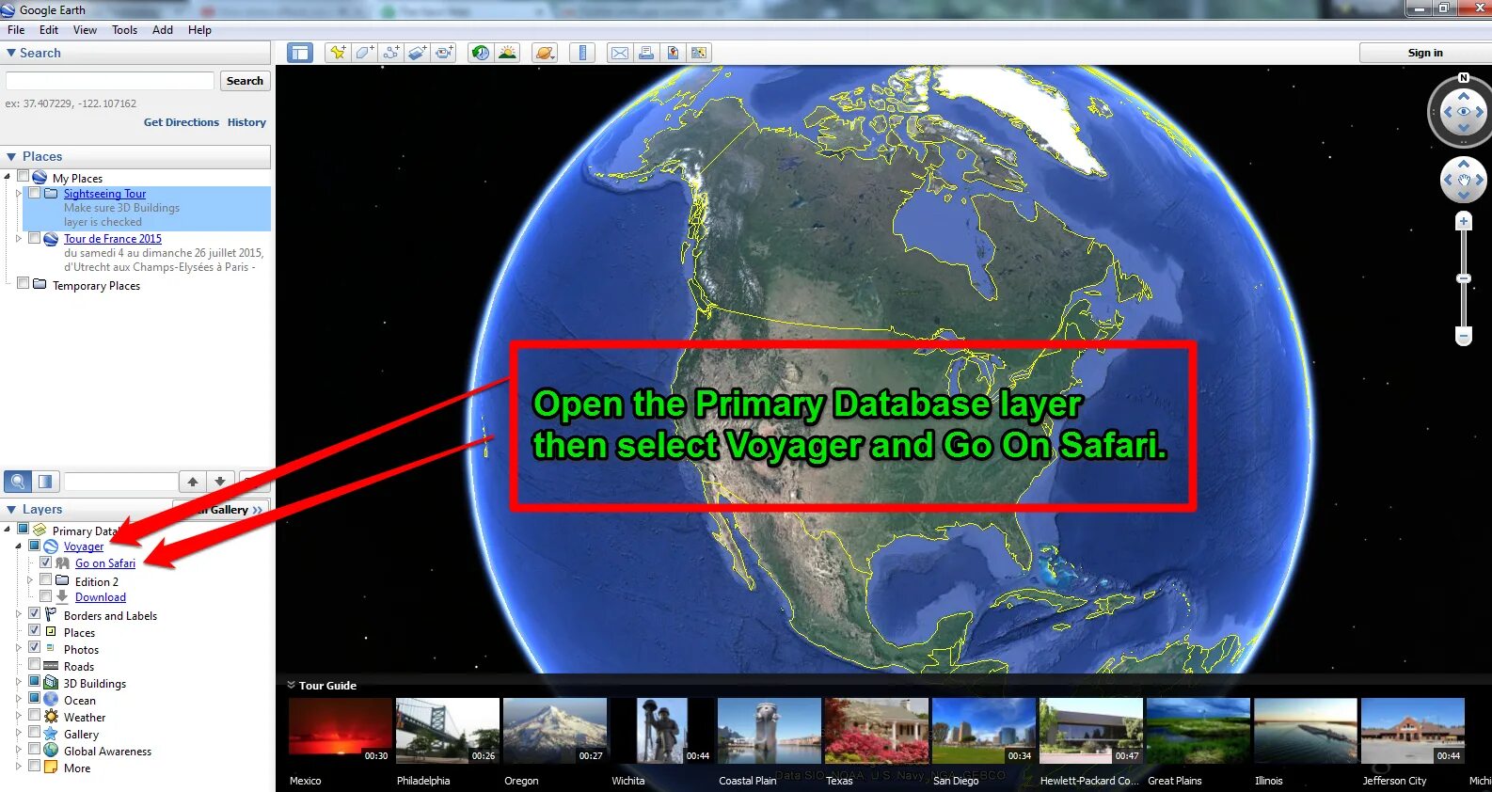Move selected place up arrow

[x=193, y=482]
